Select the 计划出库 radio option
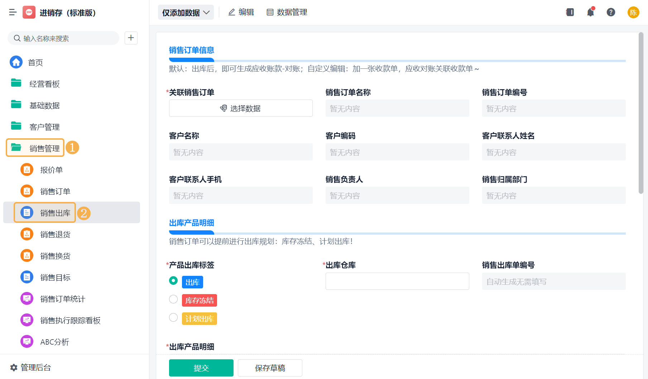 (173, 317)
